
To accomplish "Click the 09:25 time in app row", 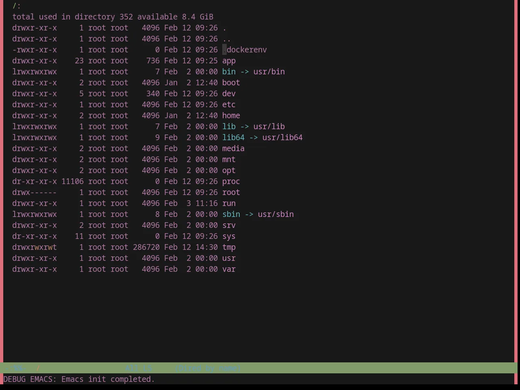I will (206, 61).
